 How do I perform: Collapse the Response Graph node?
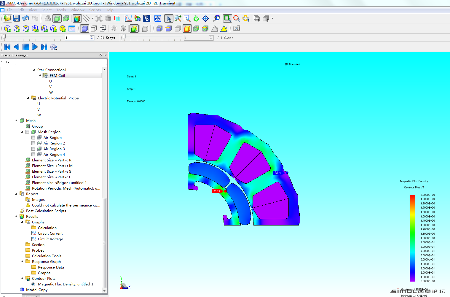coord(22,262)
